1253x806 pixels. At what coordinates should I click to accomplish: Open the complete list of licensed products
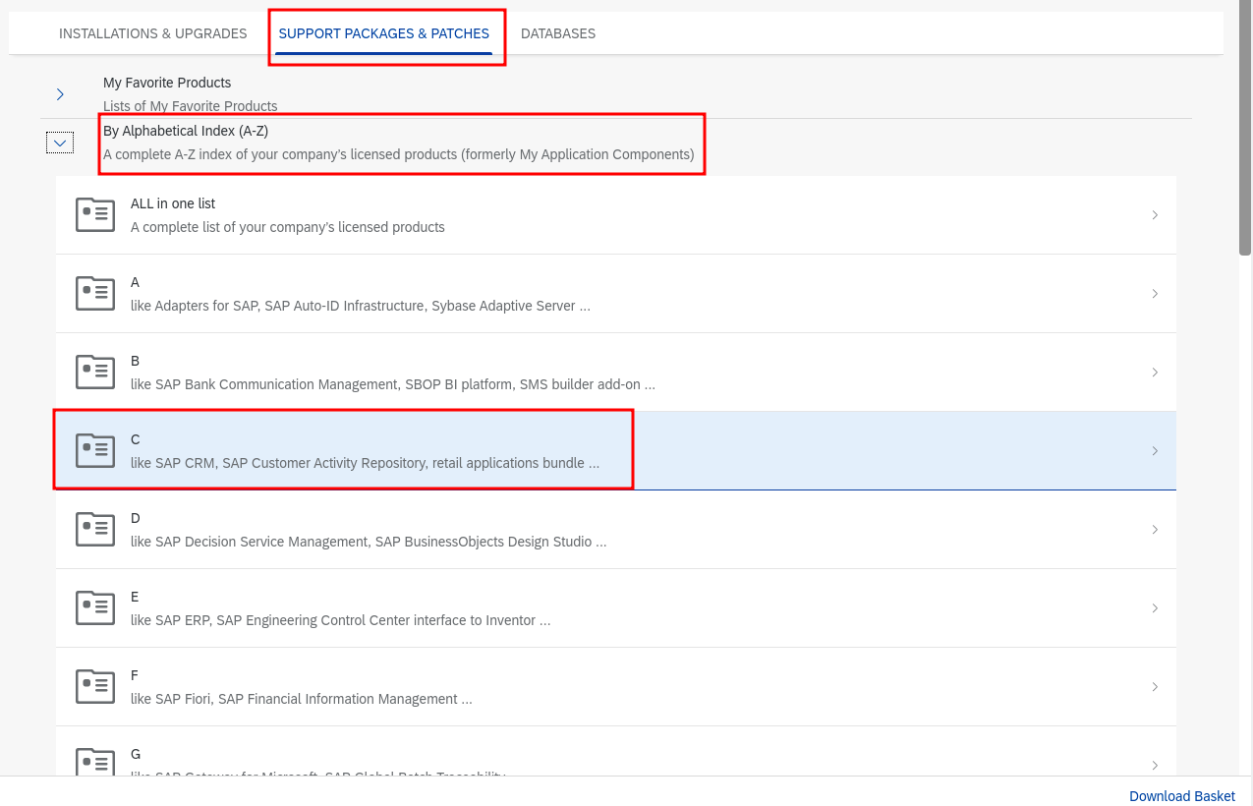pyautogui.click(x=287, y=215)
